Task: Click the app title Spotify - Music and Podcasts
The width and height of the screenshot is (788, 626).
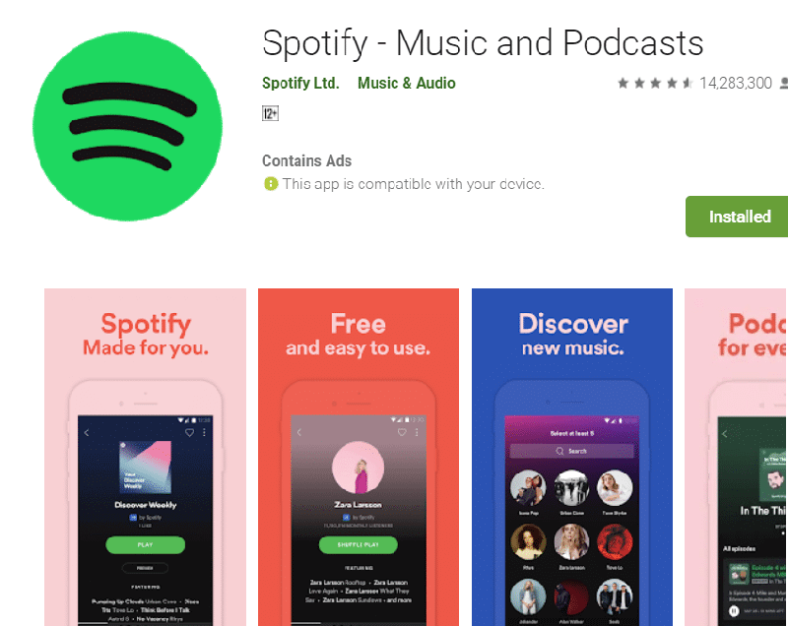Action: pyautogui.click(x=483, y=43)
